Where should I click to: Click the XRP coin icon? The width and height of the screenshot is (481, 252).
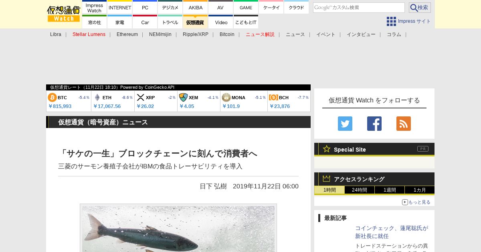tap(140, 98)
